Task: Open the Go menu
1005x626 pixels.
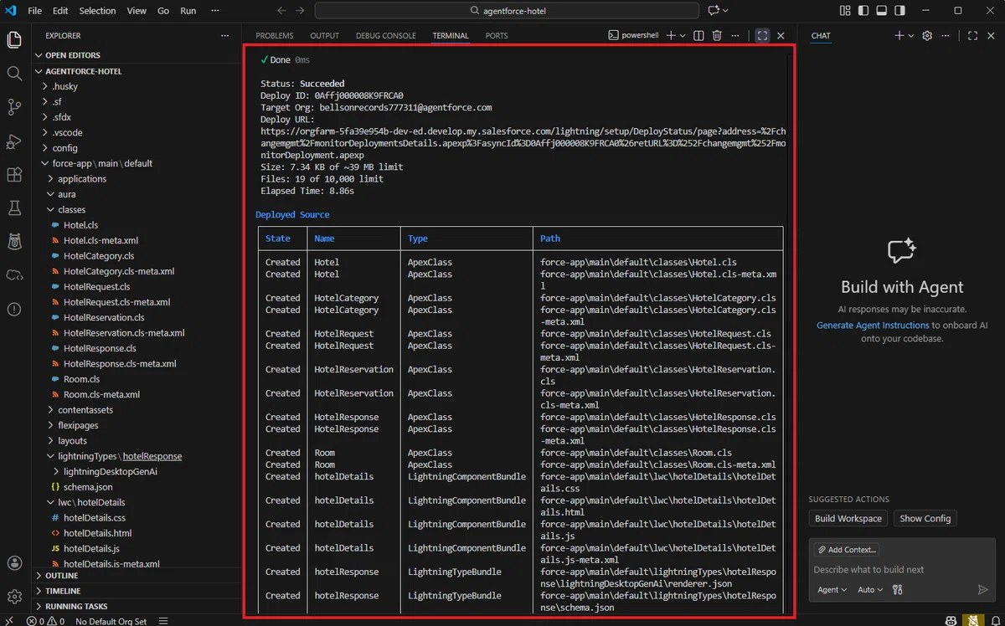Action: (x=163, y=11)
